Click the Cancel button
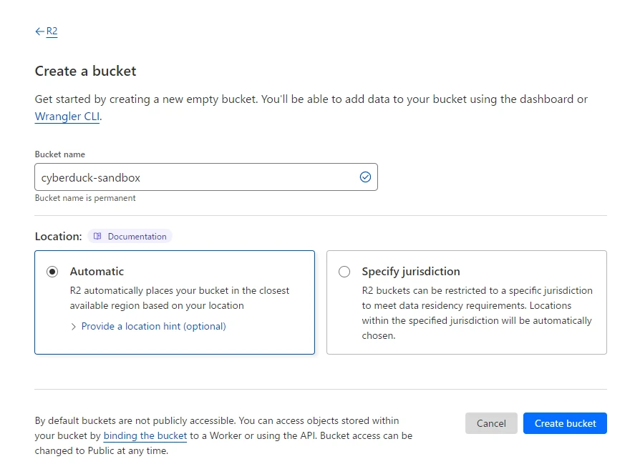Image resolution: width=630 pixels, height=469 pixels. 491,423
